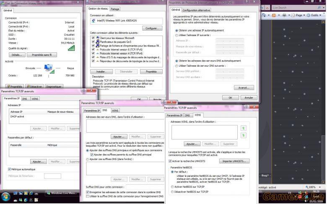Screen dimensions: 327x204
Task: Click Importer LMHOSTS... button
Action: [234, 161]
